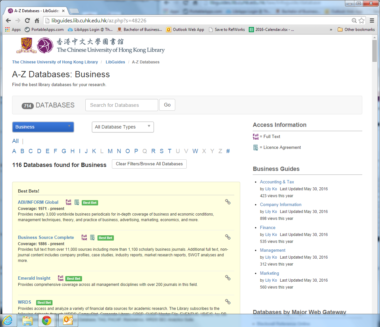Open the Outlook Web App bookmark

pos(185,30)
